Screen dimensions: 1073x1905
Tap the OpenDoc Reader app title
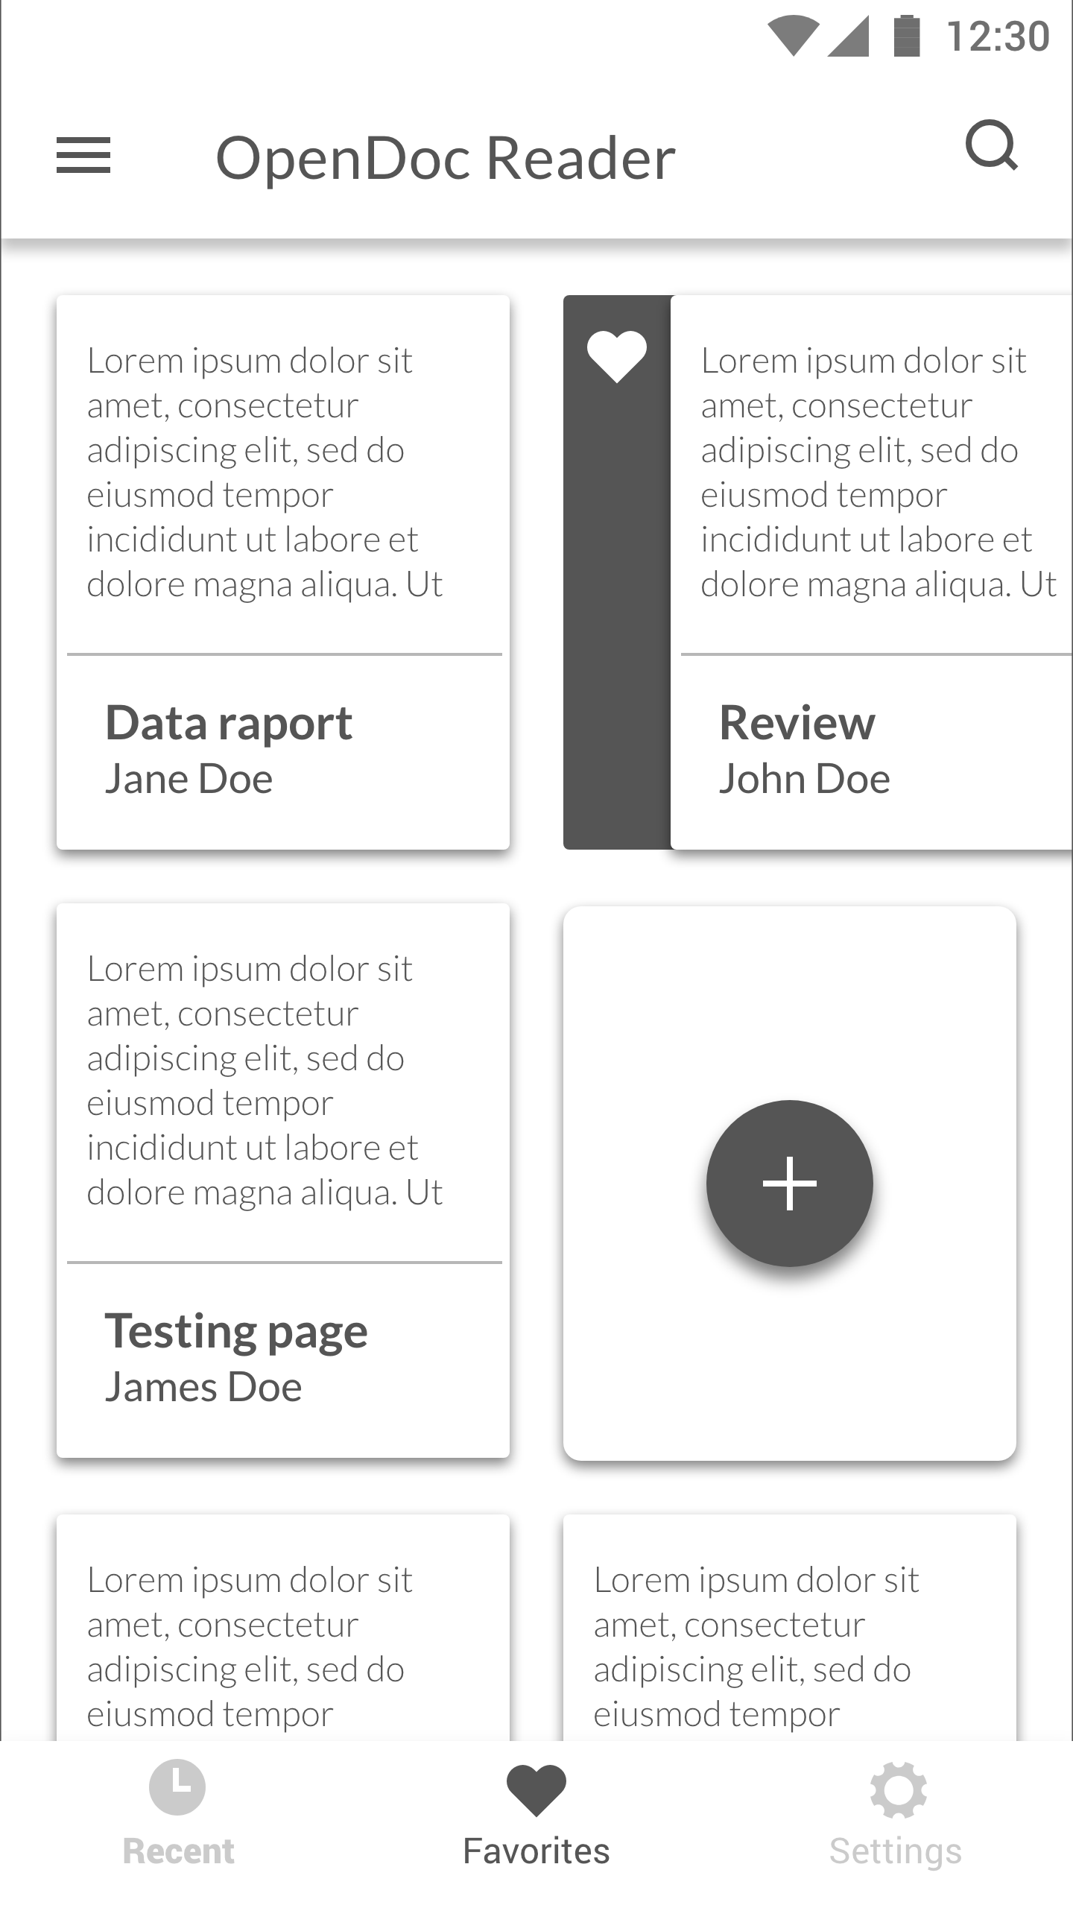pos(446,158)
